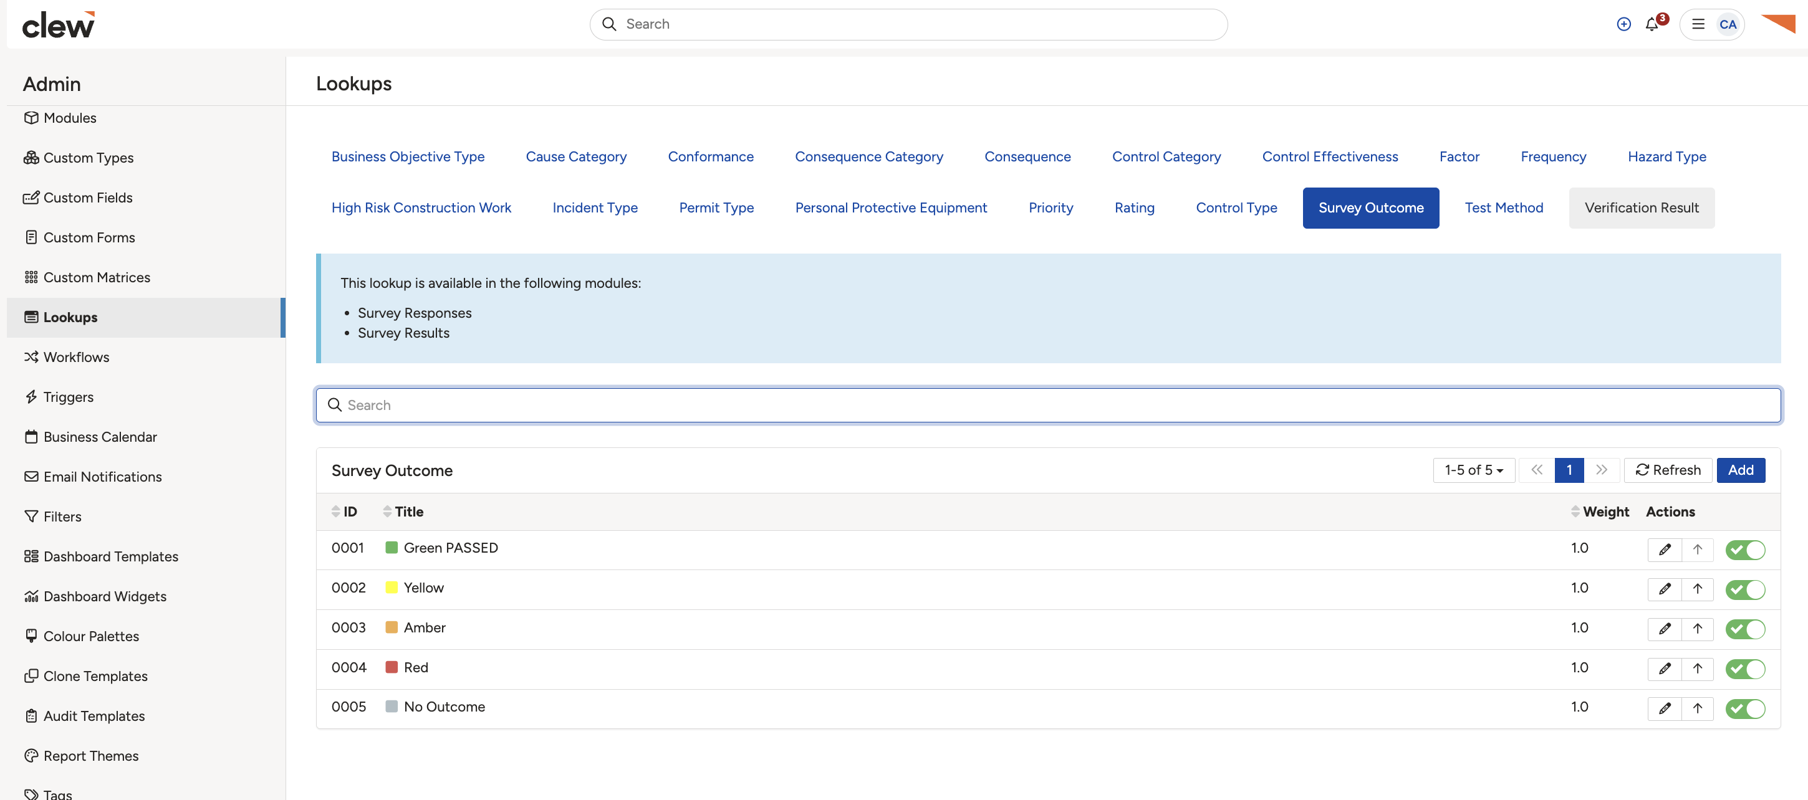This screenshot has width=1808, height=800.
Task: Focus the lookup Search field
Action: click(1048, 405)
